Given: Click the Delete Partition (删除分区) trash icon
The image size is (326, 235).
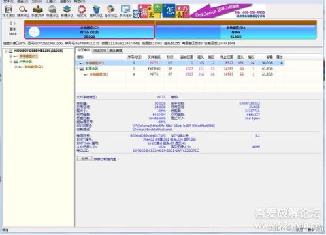Looking at the screenshot, I should pyautogui.click(x=96, y=11).
